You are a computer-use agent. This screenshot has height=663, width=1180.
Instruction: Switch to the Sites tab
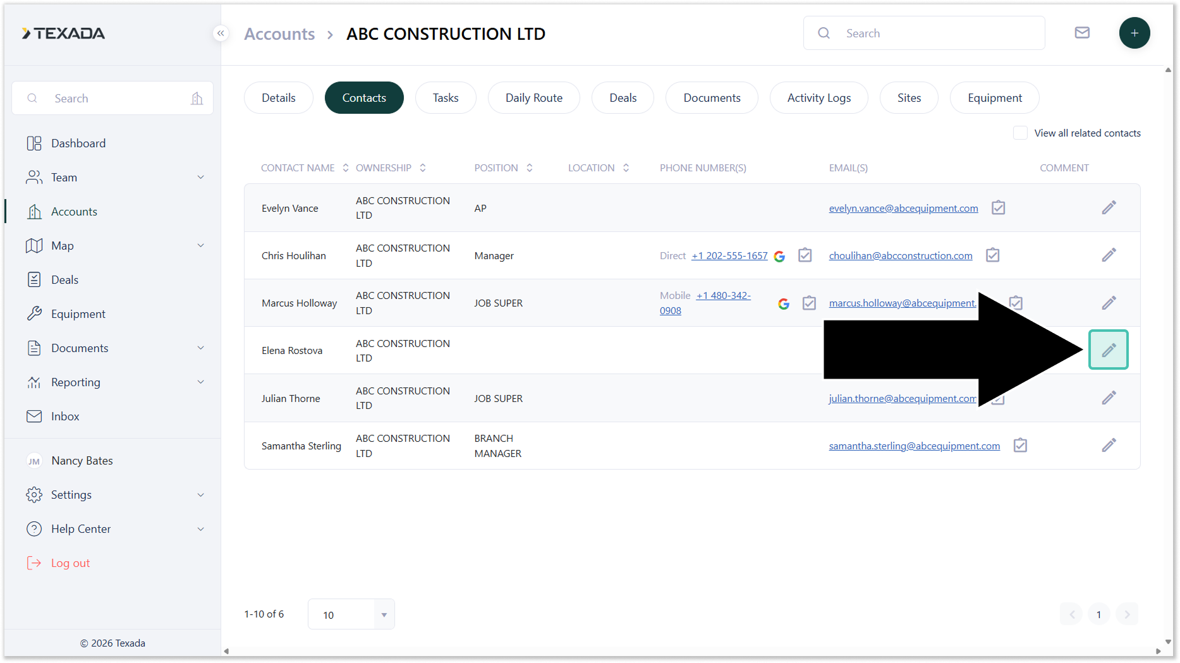tap(909, 98)
